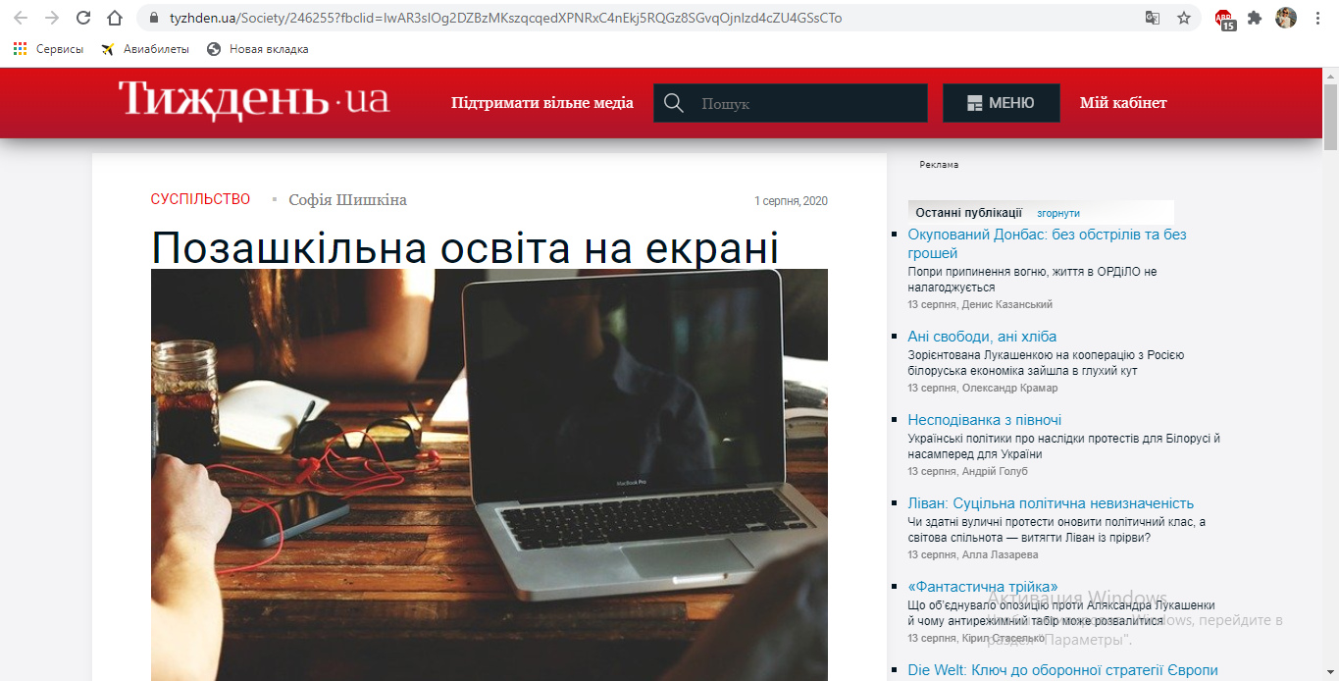Open the Google Translate icon in address bar
The height and width of the screenshot is (681, 1339).
pyautogui.click(x=1153, y=18)
